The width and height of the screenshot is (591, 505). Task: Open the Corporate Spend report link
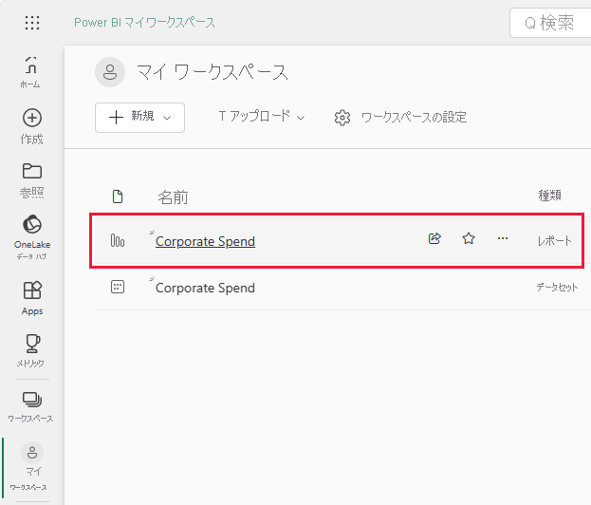pyautogui.click(x=205, y=241)
